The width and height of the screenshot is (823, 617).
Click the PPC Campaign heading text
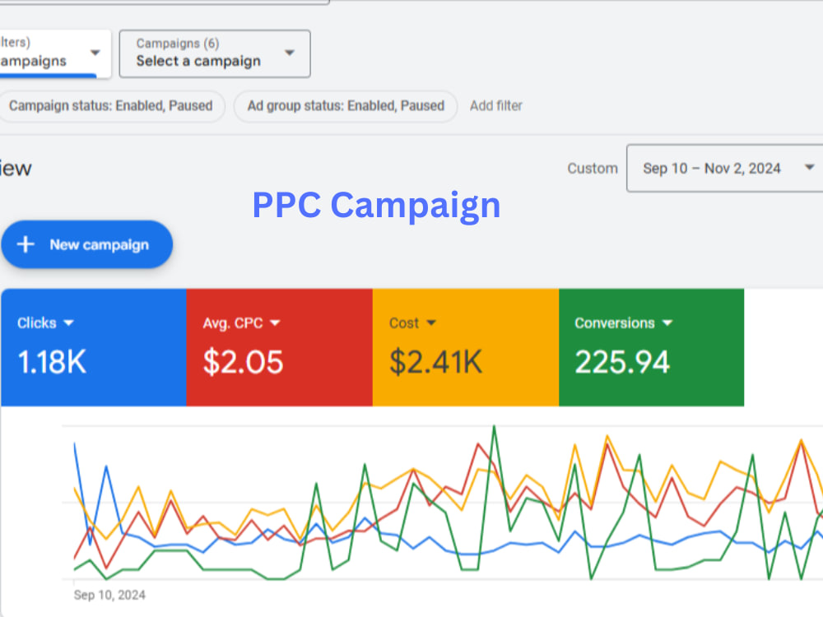point(376,205)
